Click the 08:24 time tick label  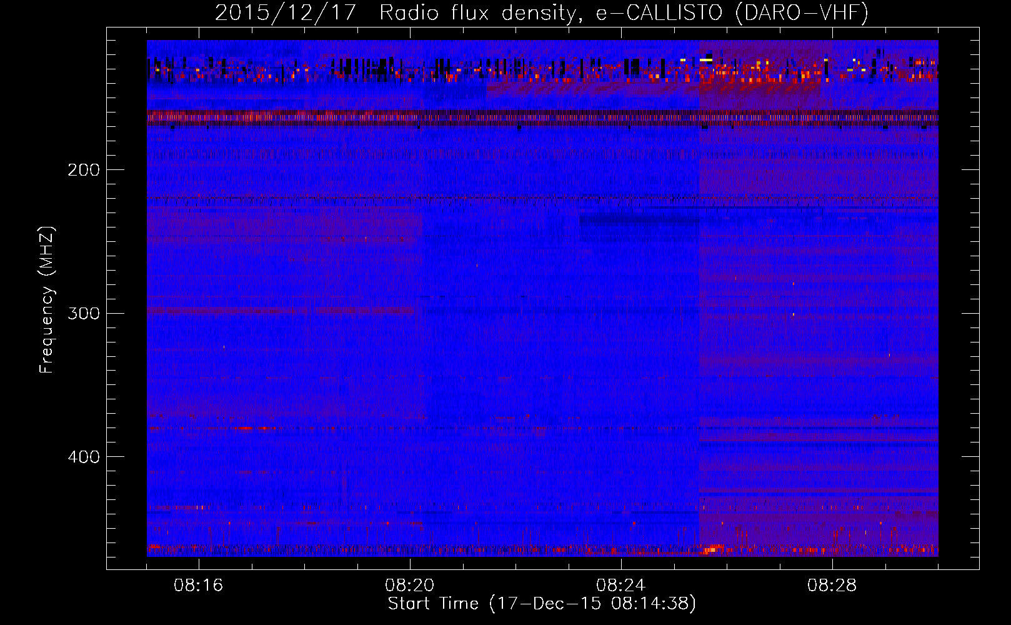coord(620,586)
